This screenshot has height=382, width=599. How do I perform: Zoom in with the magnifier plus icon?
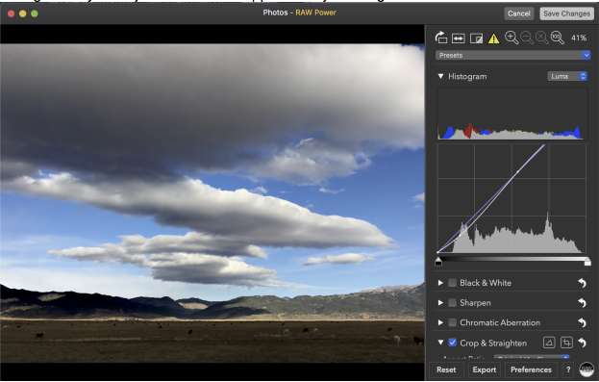[x=512, y=38]
